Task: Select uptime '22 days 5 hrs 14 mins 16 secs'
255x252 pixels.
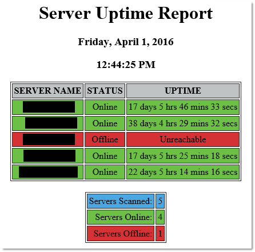Action: pos(183,172)
